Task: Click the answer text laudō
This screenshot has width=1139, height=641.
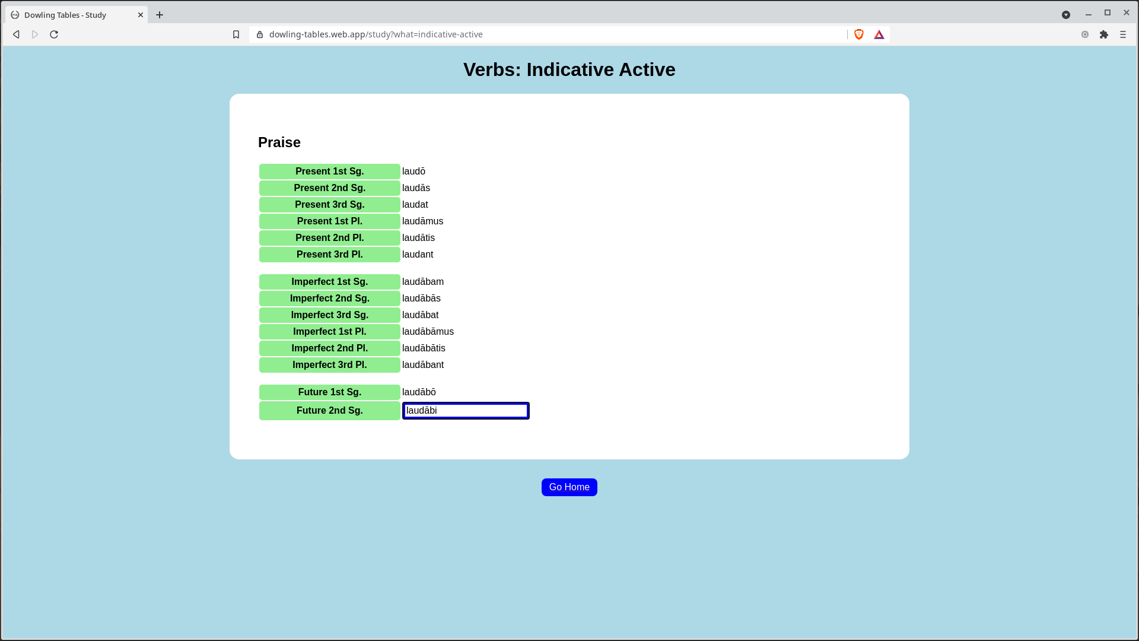Action: pyautogui.click(x=413, y=172)
